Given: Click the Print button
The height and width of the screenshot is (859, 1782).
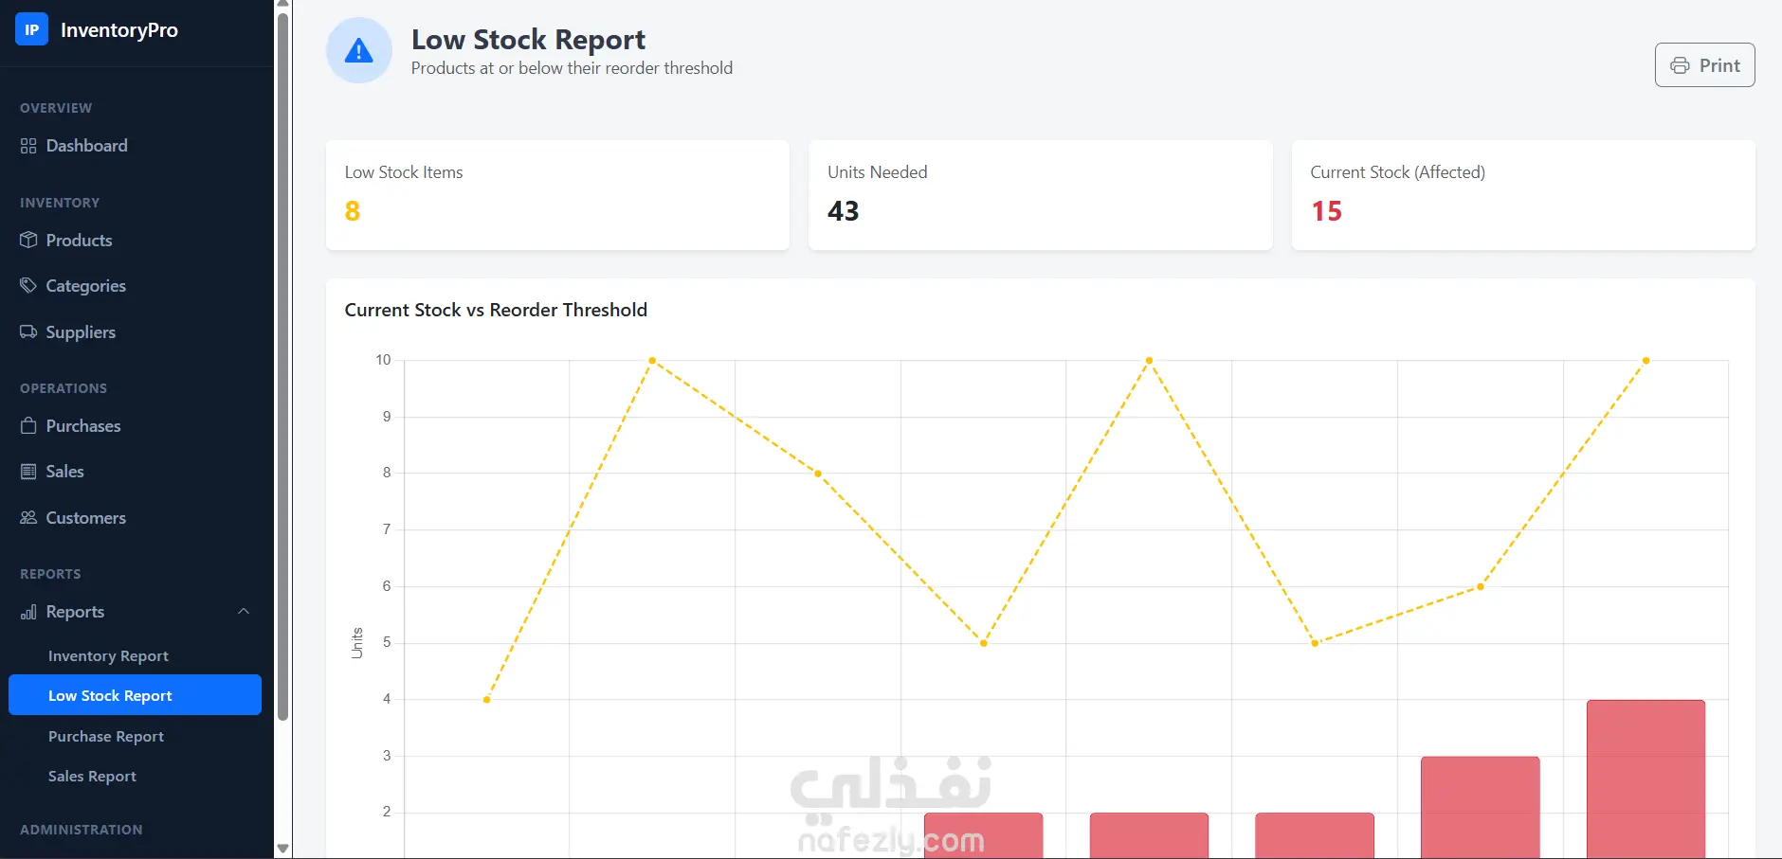Looking at the screenshot, I should [x=1704, y=65].
